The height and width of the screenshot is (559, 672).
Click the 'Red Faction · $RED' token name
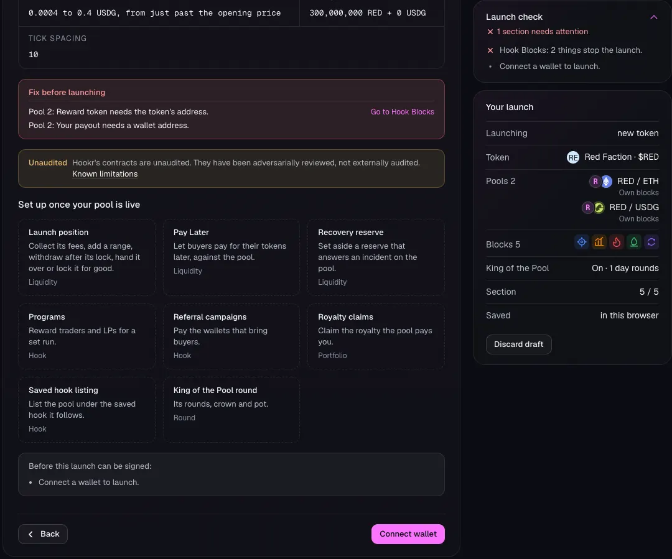click(622, 157)
